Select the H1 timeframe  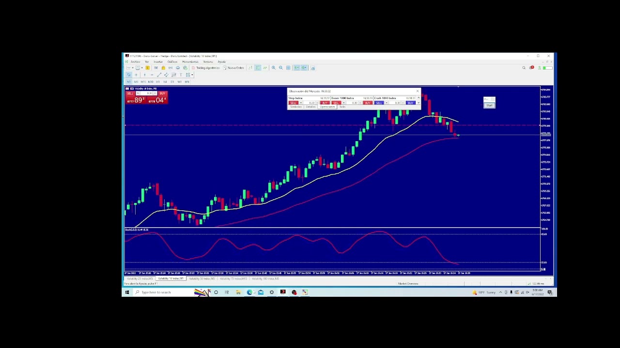pyautogui.click(x=158, y=82)
